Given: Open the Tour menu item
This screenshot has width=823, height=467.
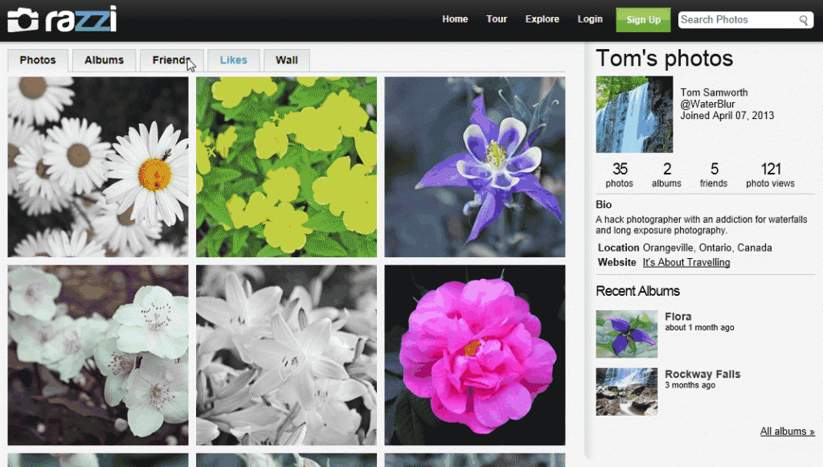Looking at the screenshot, I should coord(496,19).
